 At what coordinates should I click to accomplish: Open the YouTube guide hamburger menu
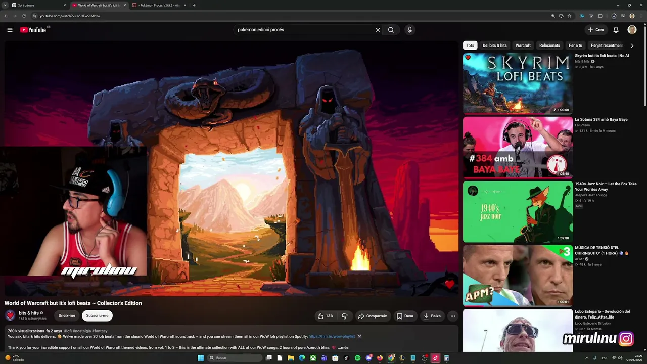coord(10,30)
